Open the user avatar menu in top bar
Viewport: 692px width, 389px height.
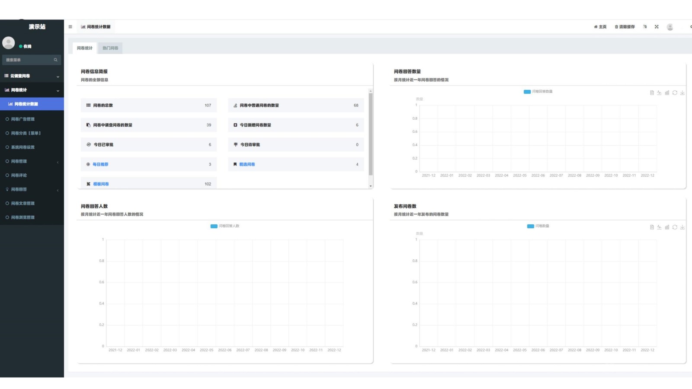point(670,27)
